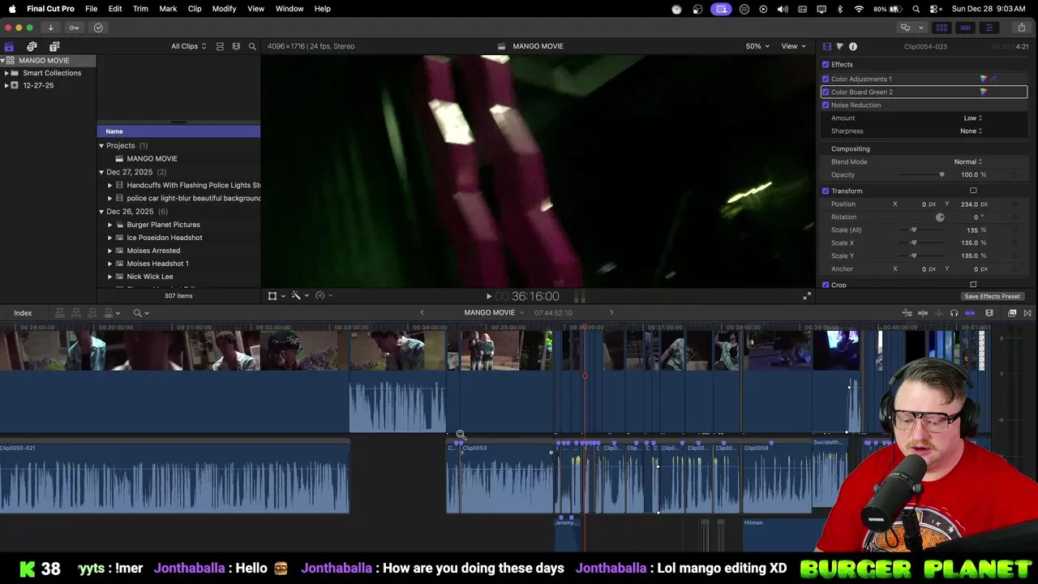Disable Color Board Green 2 effect
Screen dimensions: 1038x584
pyautogui.click(x=826, y=92)
